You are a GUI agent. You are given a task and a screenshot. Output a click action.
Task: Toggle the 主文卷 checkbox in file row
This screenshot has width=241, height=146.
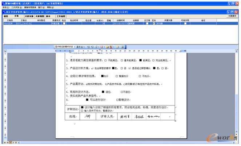pyautogui.click(x=147, y=23)
